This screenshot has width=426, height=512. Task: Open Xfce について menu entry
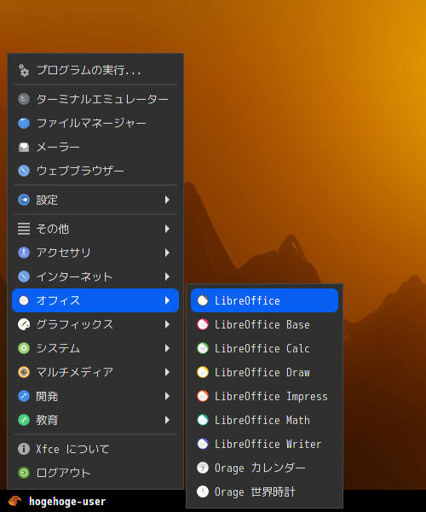[95, 449]
